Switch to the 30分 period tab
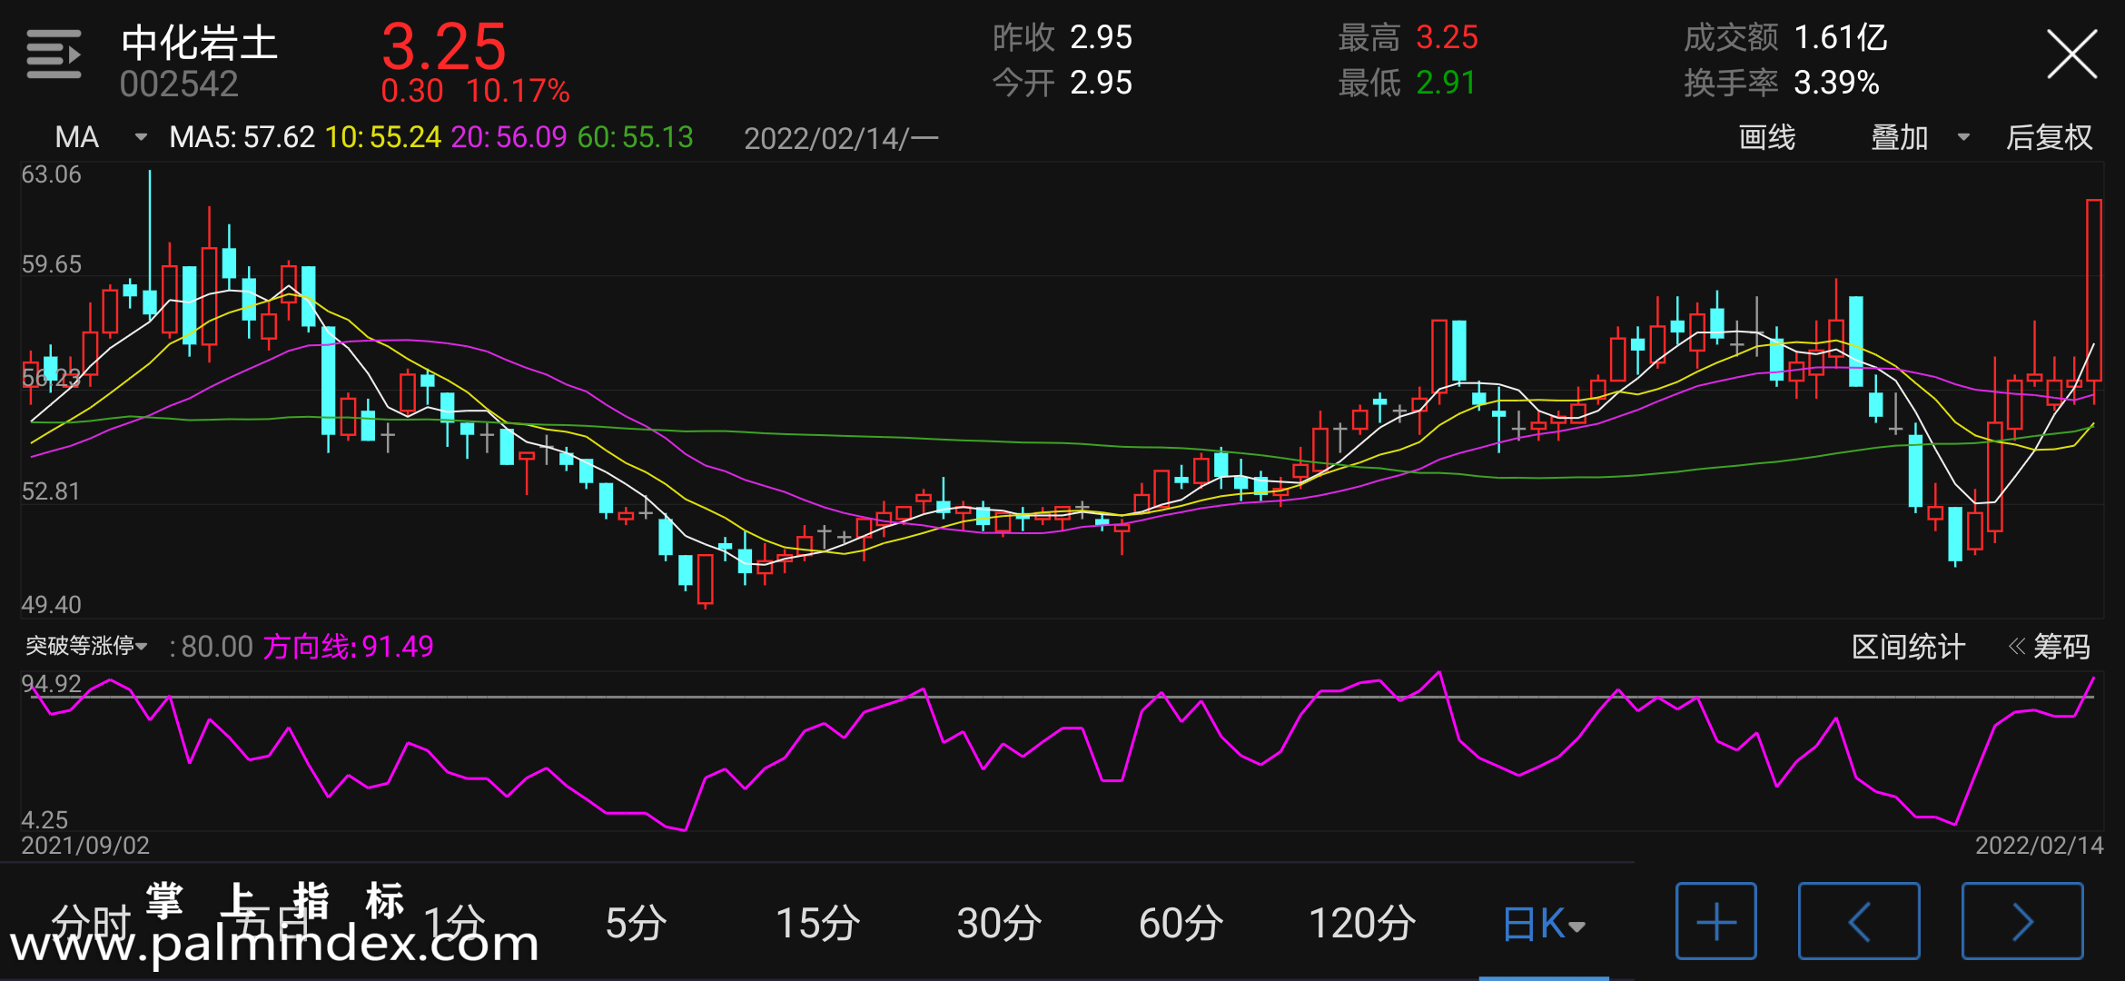Viewport: 2125px width, 981px height. tap(999, 924)
